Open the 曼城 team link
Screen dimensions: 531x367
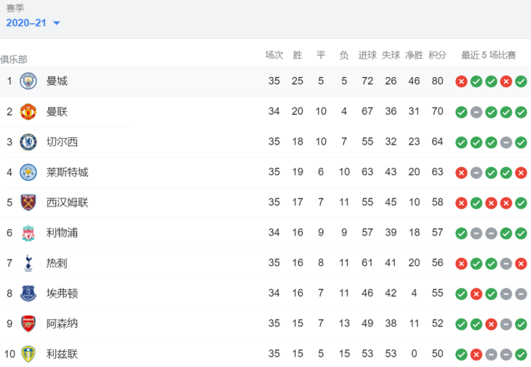(x=57, y=81)
